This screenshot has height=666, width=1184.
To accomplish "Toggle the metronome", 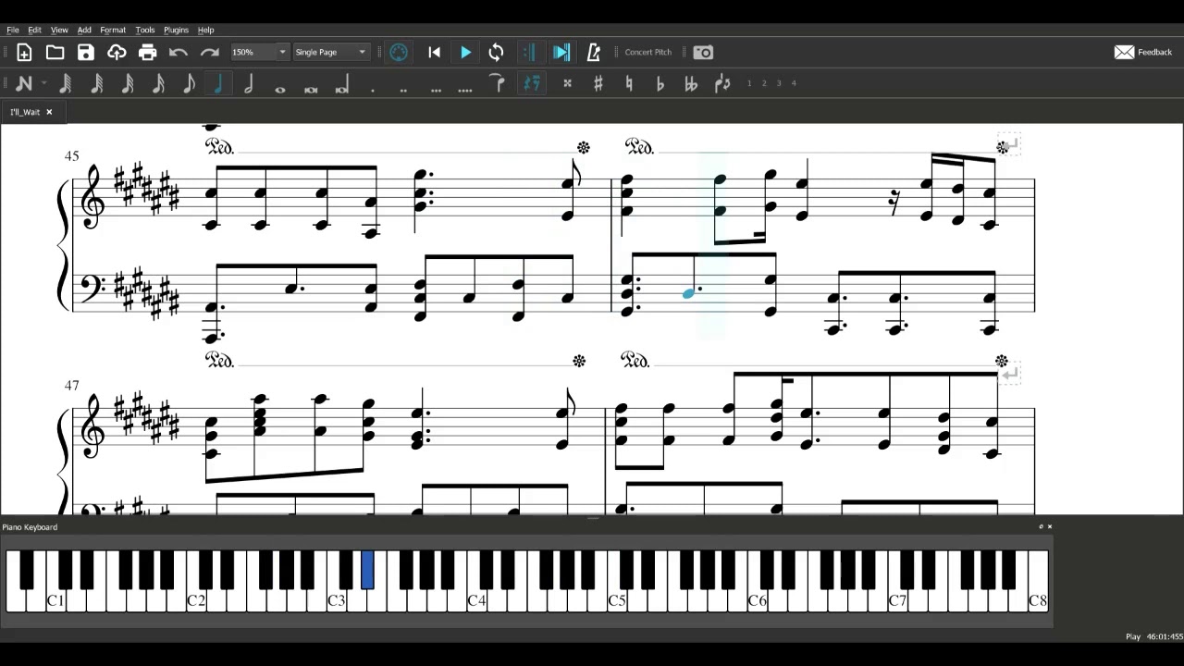I will 594,53.
